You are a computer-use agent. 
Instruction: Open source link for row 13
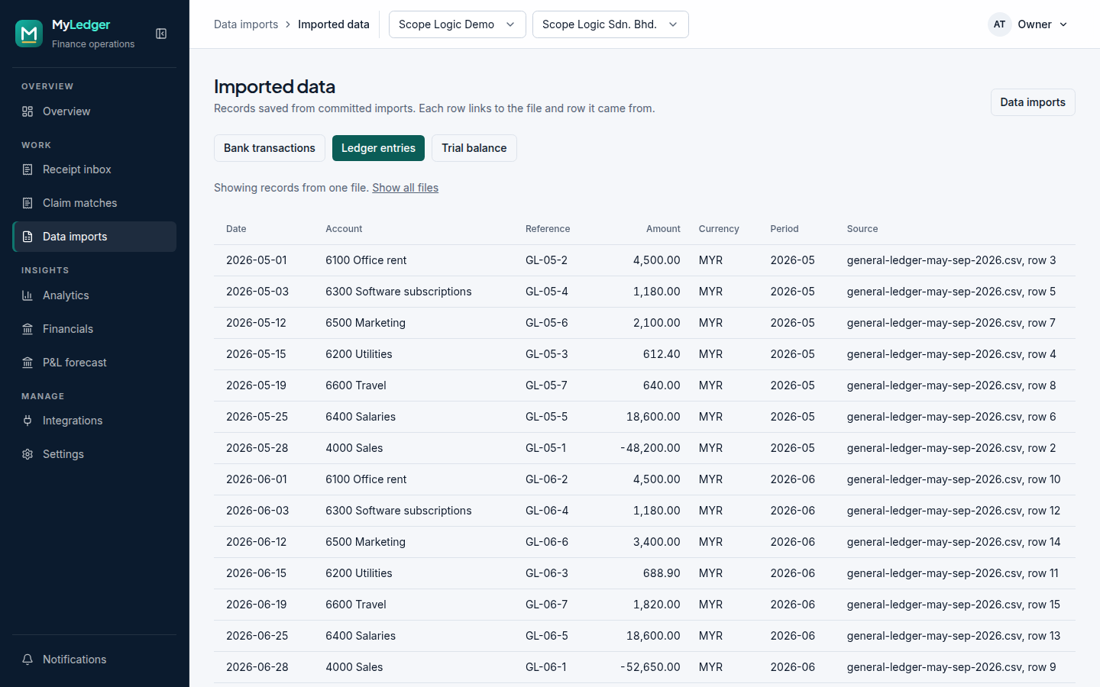pos(953,636)
